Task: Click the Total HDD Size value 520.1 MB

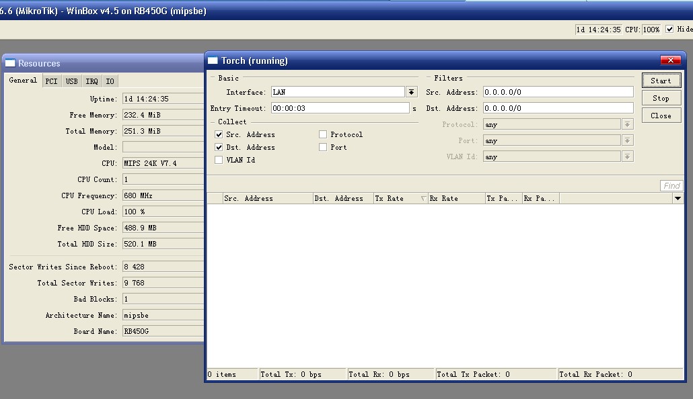Action: click(163, 244)
